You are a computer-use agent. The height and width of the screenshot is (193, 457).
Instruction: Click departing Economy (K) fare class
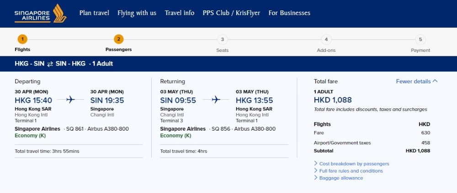point(29,136)
